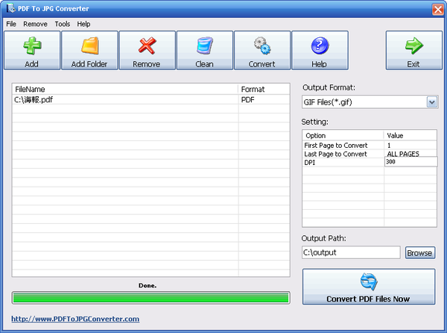Screen dimensions: 447x333
Task: Expand the Output Format dropdown arrow
Action: coord(432,102)
